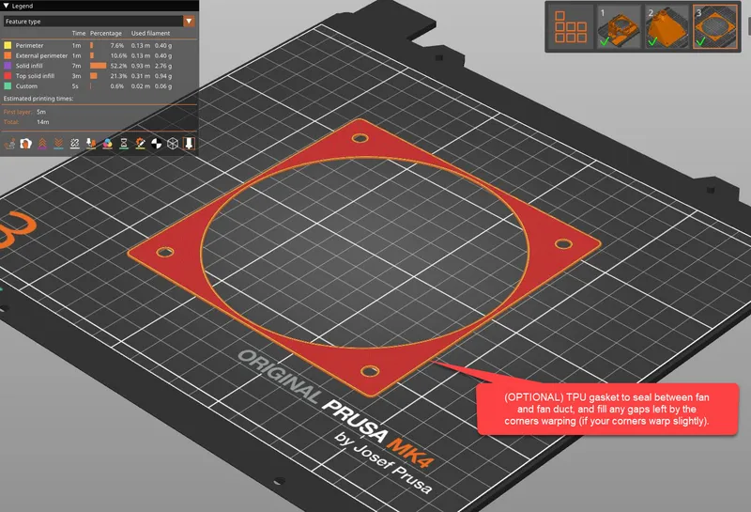Open the Feature type dropdown
Image resolution: width=751 pixels, height=512 pixels.
pyautogui.click(x=99, y=21)
